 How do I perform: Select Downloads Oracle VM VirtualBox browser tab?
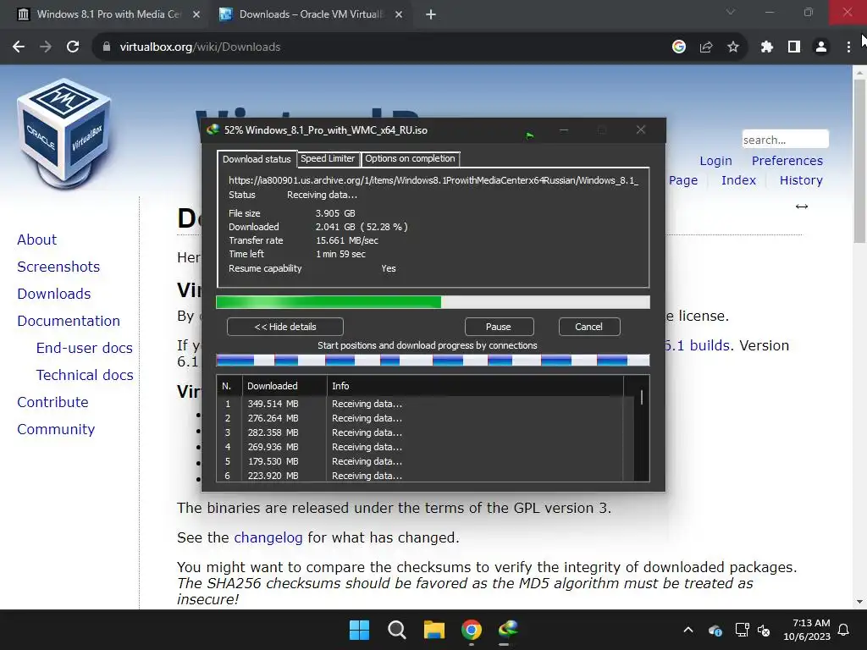click(311, 14)
